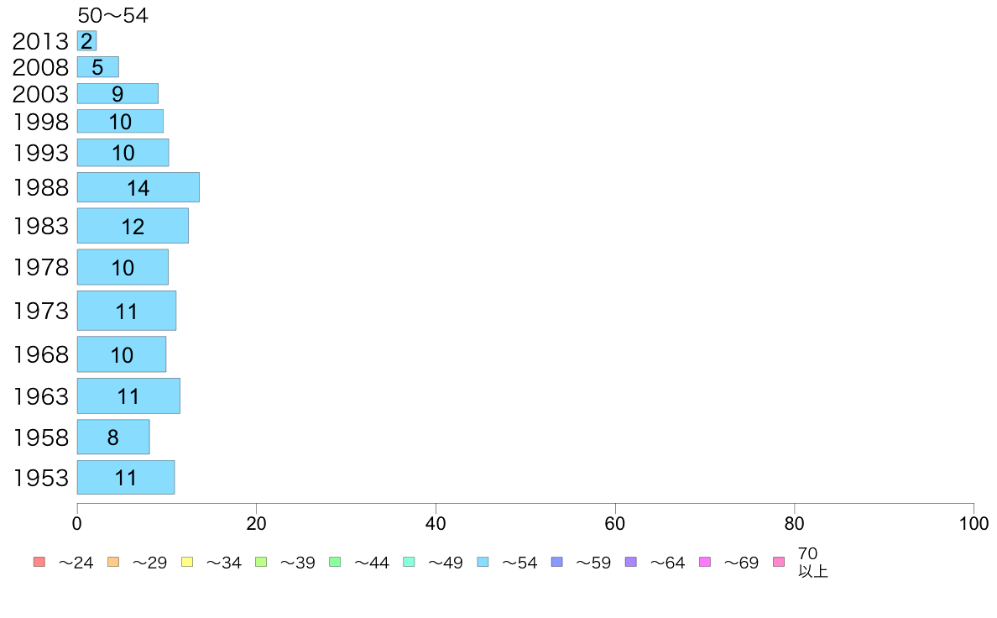Click the 50～54 chart title

pos(113,15)
